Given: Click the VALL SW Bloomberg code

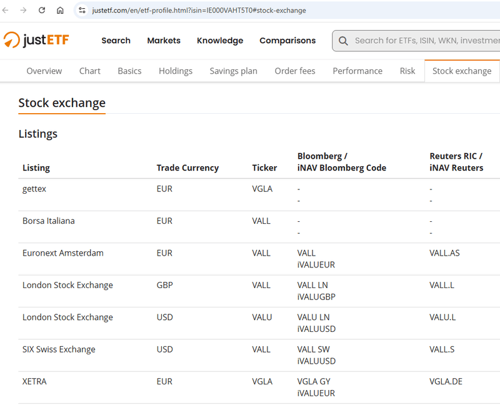Looking at the screenshot, I should pos(314,349).
